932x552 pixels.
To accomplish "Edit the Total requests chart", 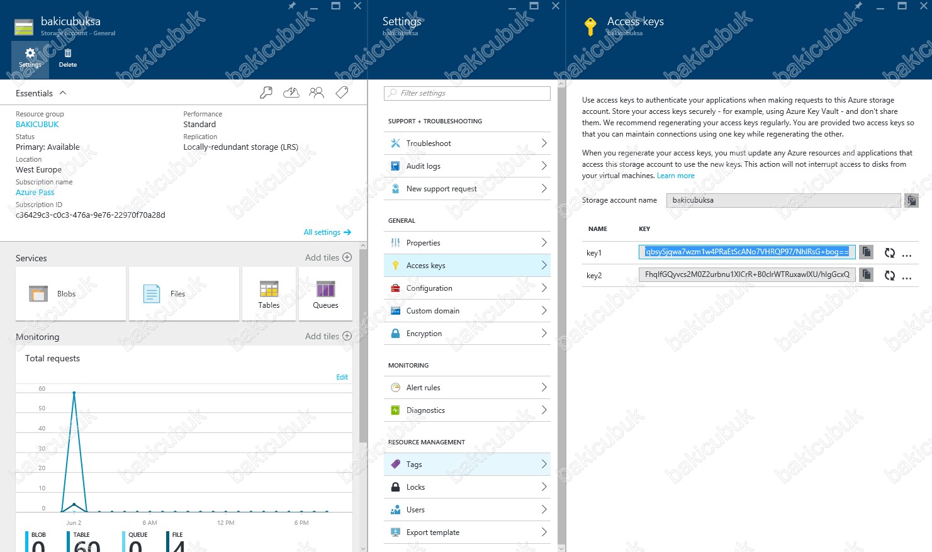I will pyautogui.click(x=342, y=377).
